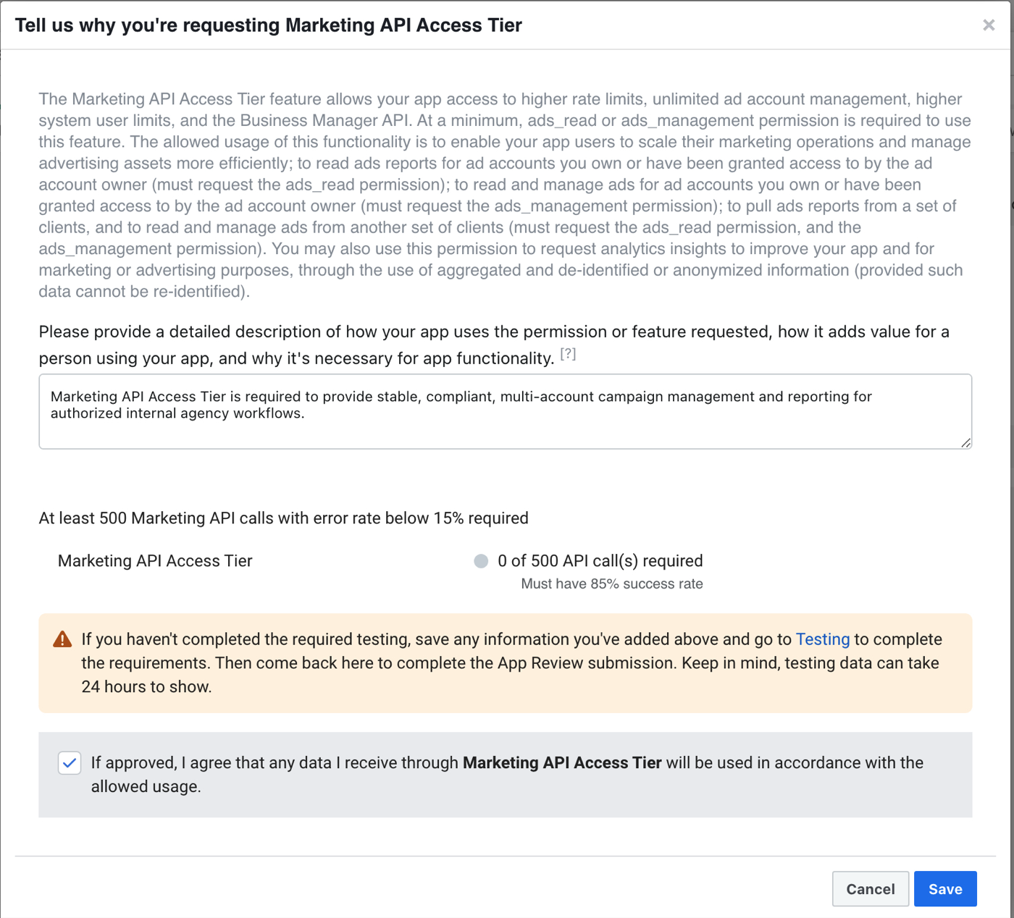Viewport: 1014px width, 918px height.
Task: Click the gray feature description paragraph
Action: coord(505,195)
